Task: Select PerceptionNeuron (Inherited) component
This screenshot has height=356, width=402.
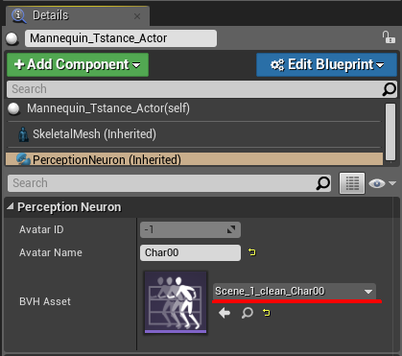Action: (x=194, y=159)
